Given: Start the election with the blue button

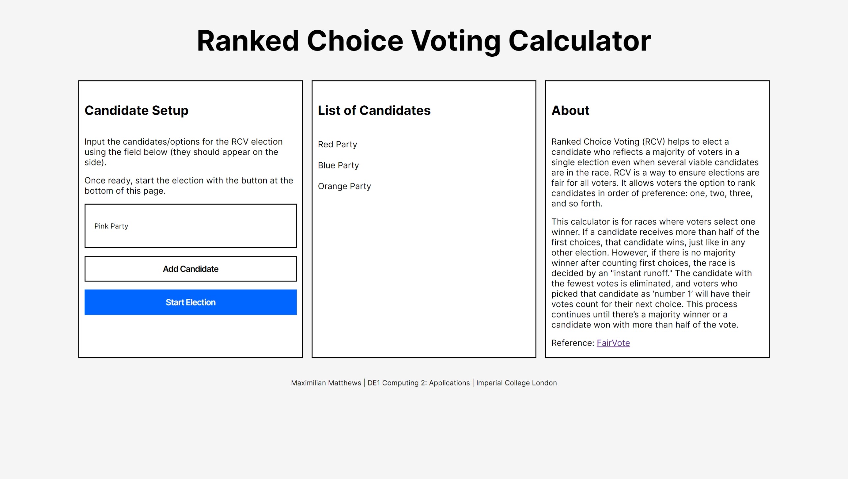Looking at the screenshot, I should pyautogui.click(x=190, y=302).
